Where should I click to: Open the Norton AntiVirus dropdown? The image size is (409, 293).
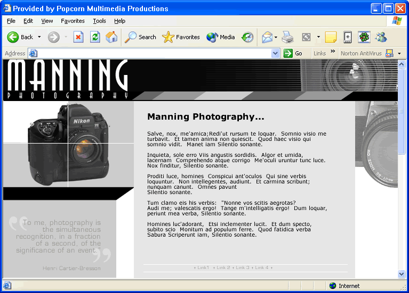coord(399,53)
